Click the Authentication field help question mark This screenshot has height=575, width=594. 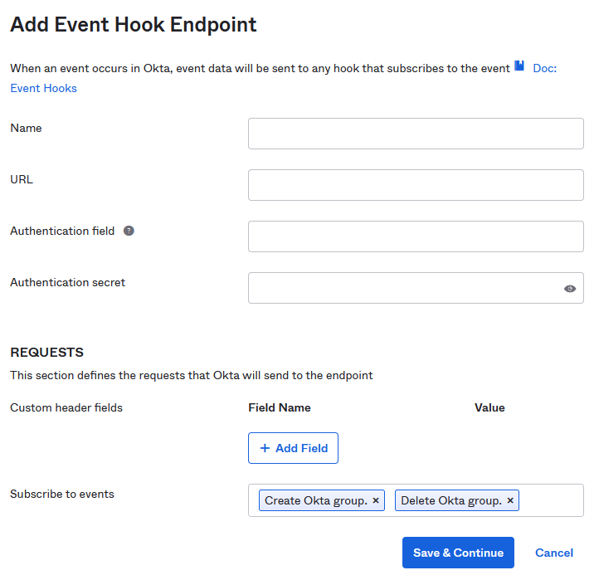coord(129,231)
